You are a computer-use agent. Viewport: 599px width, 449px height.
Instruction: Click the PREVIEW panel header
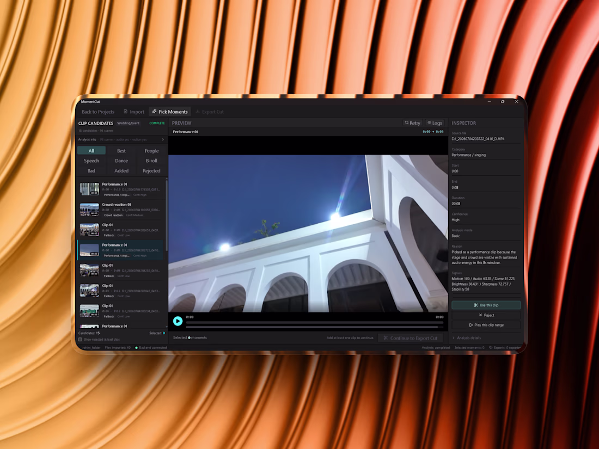(181, 123)
